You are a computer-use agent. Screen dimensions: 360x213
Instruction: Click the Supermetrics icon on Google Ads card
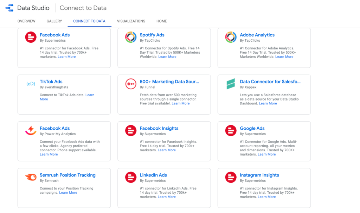[x=231, y=130]
